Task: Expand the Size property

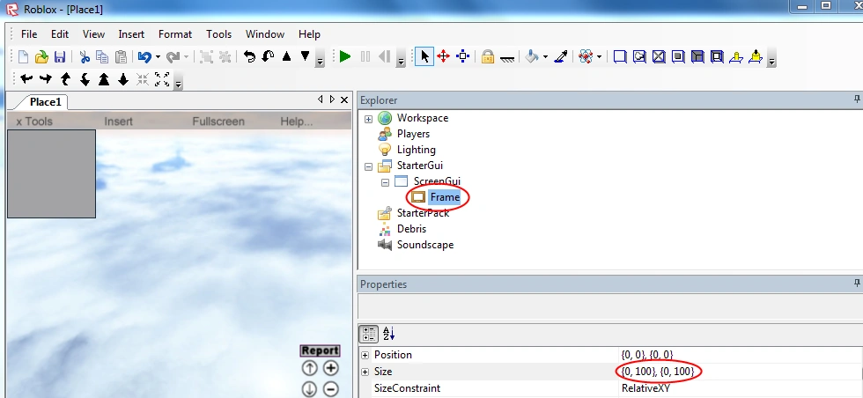Action: pos(365,372)
